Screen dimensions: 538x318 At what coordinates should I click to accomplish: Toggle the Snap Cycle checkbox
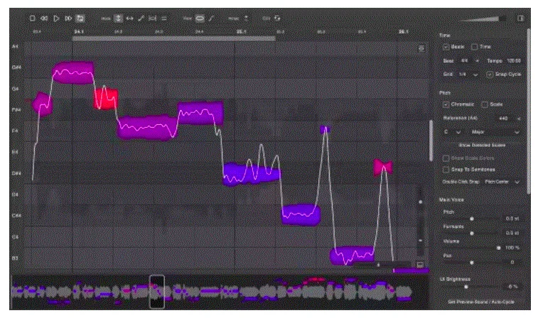click(490, 74)
